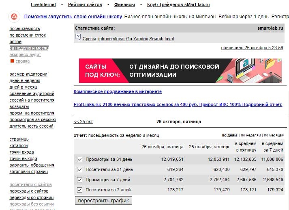Click the 26 октября, пятница date heading
289x210 pixels.
coord(179,121)
